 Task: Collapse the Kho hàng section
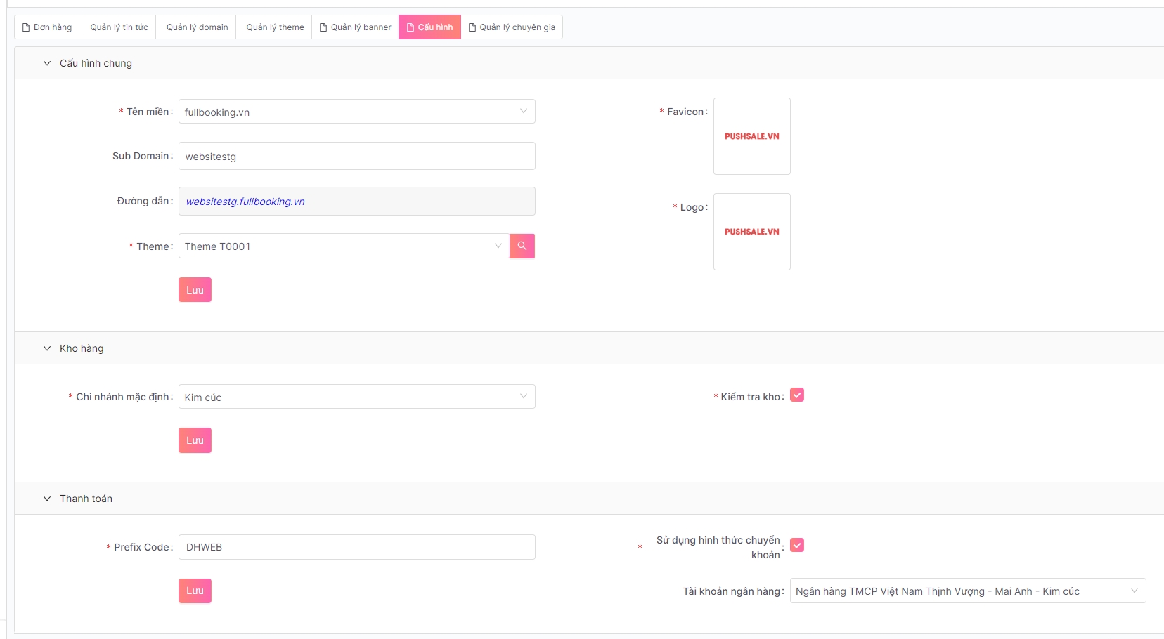pos(47,348)
